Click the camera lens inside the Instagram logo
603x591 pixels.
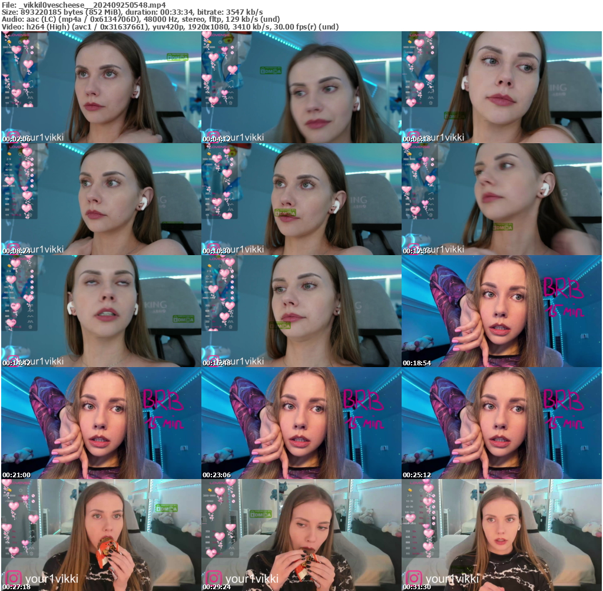13,578
